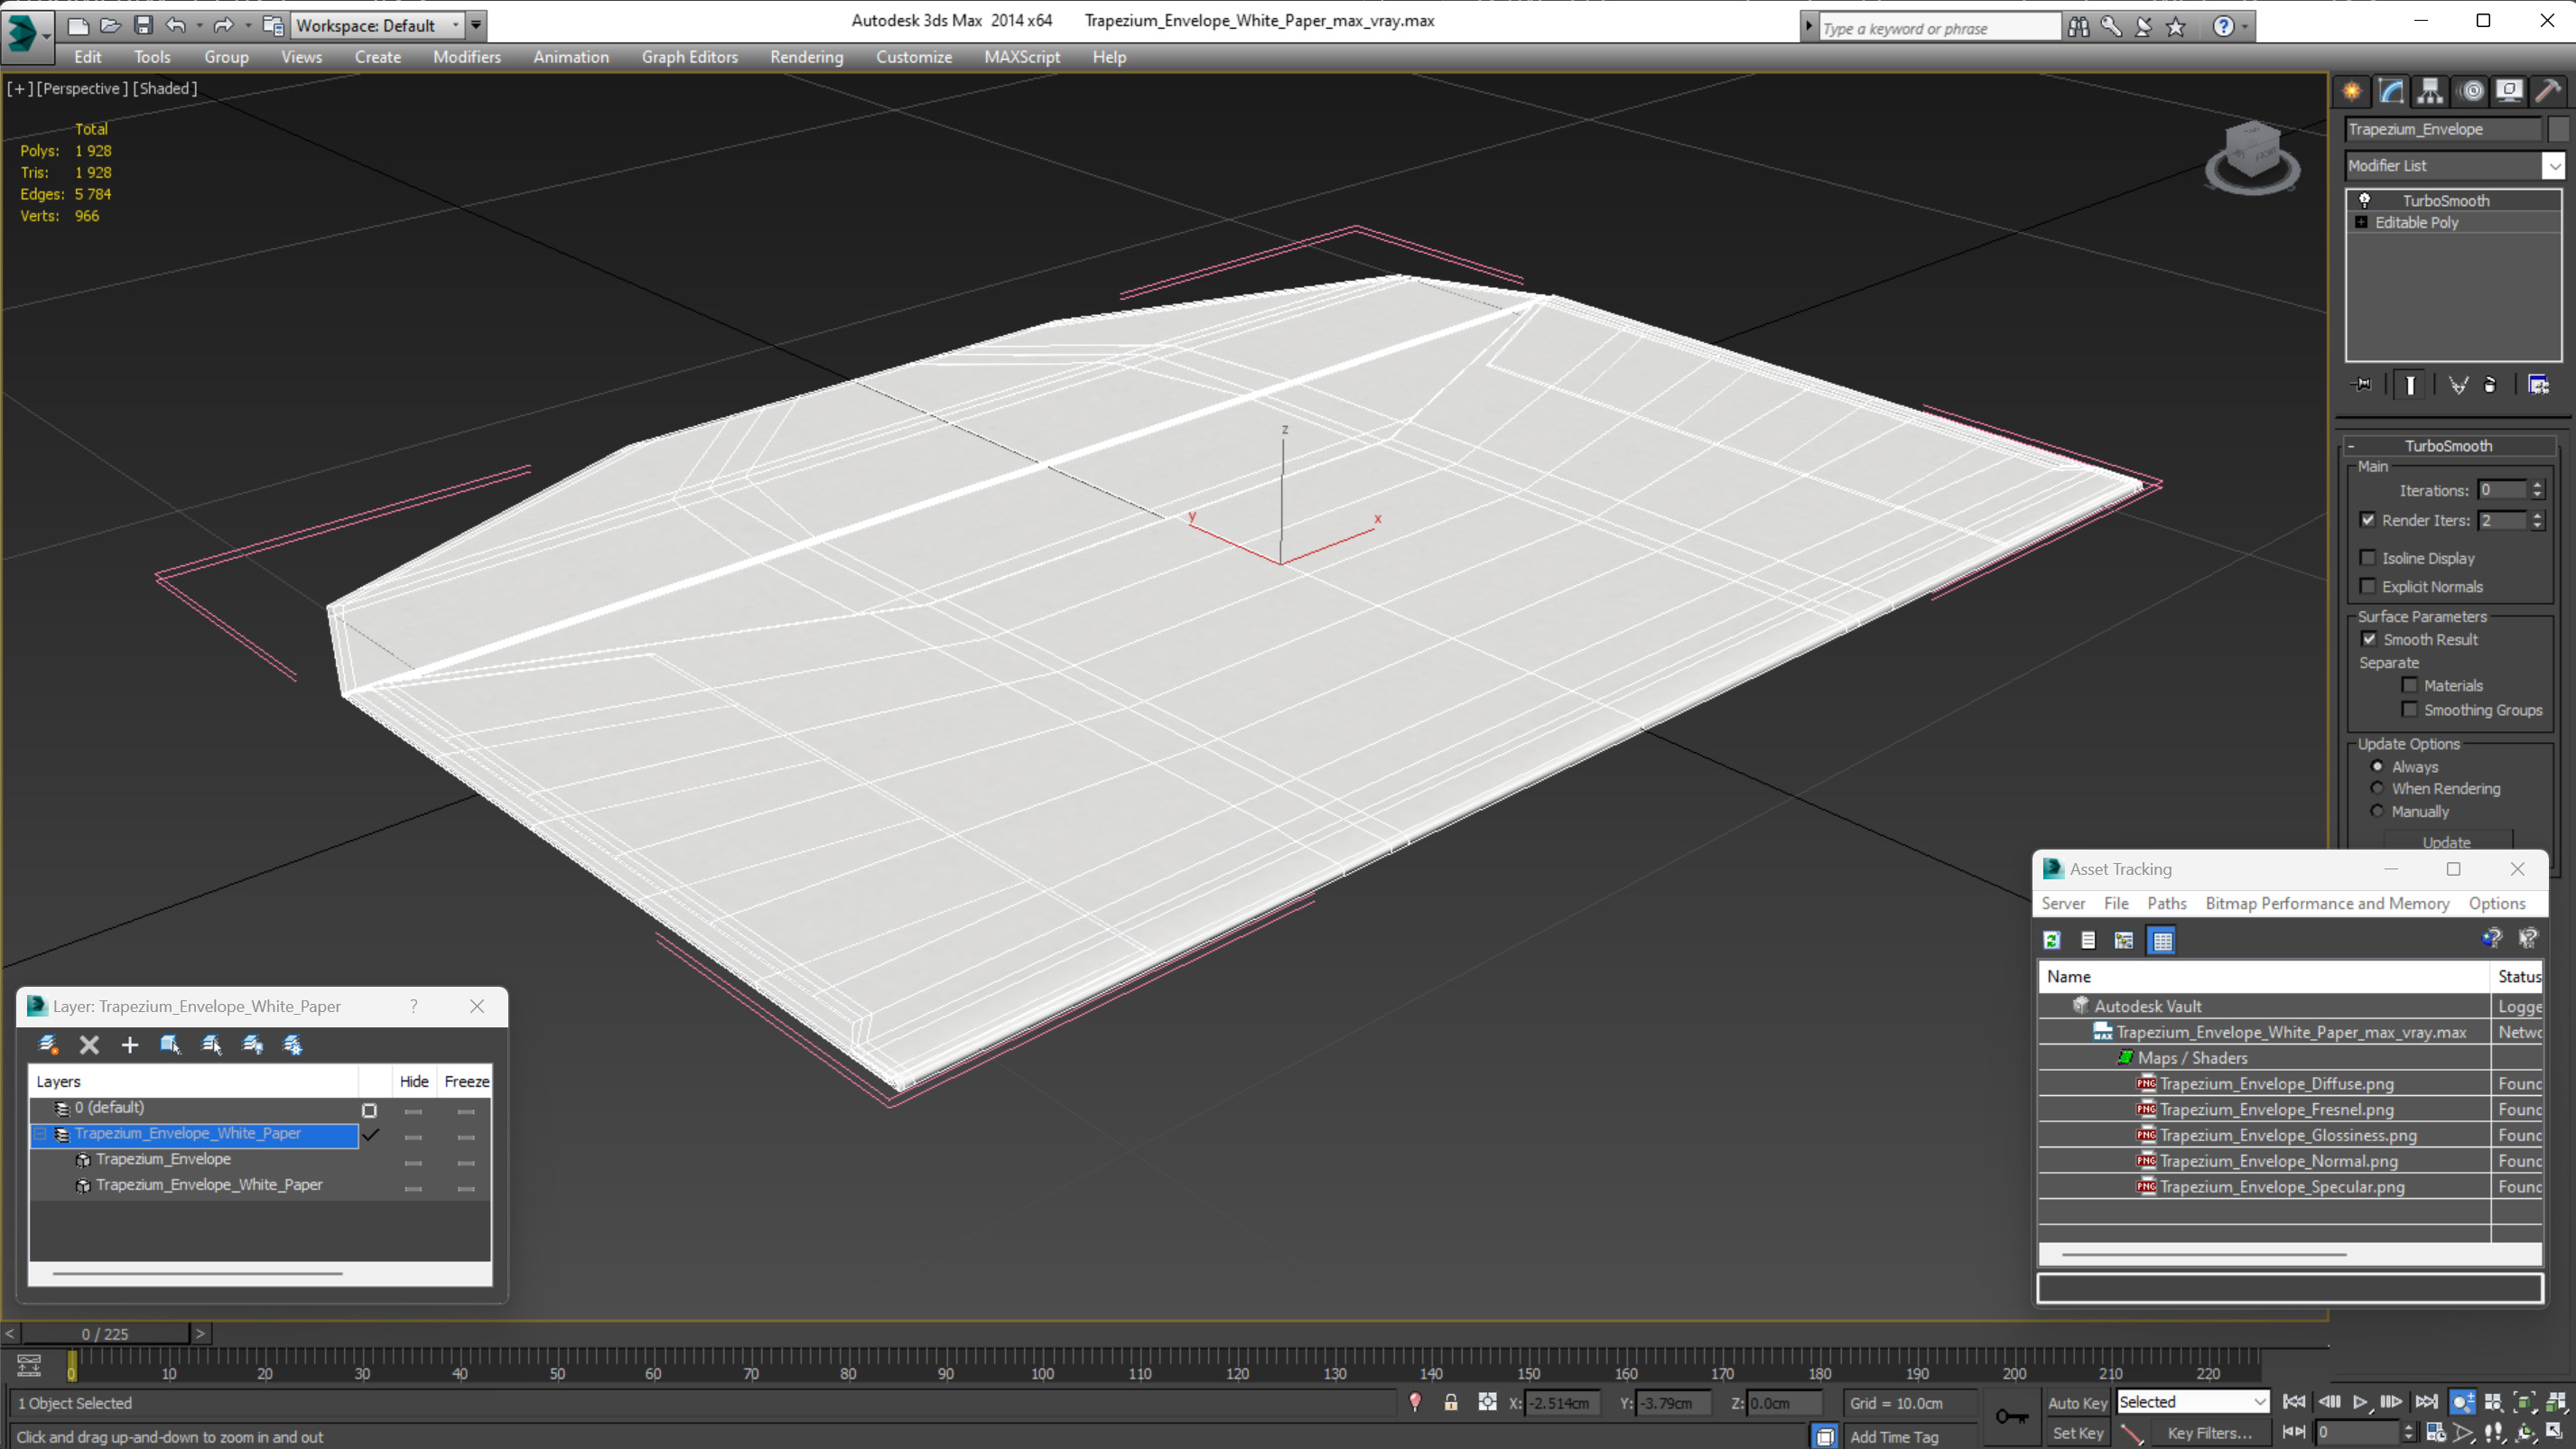
Task: Click the Perspective viewport label
Action: pyautogui.click(x=82, y=88)
